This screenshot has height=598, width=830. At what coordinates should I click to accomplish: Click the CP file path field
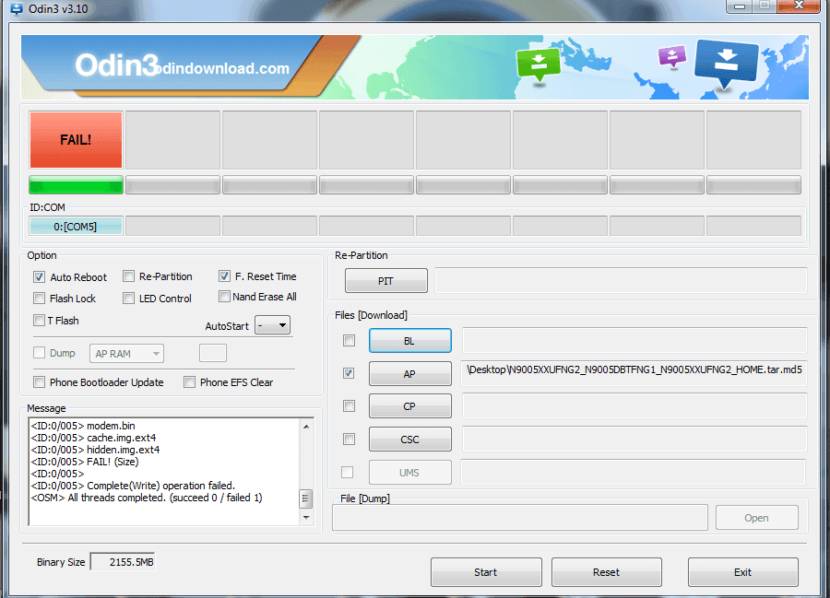click(x=634, y=406)
